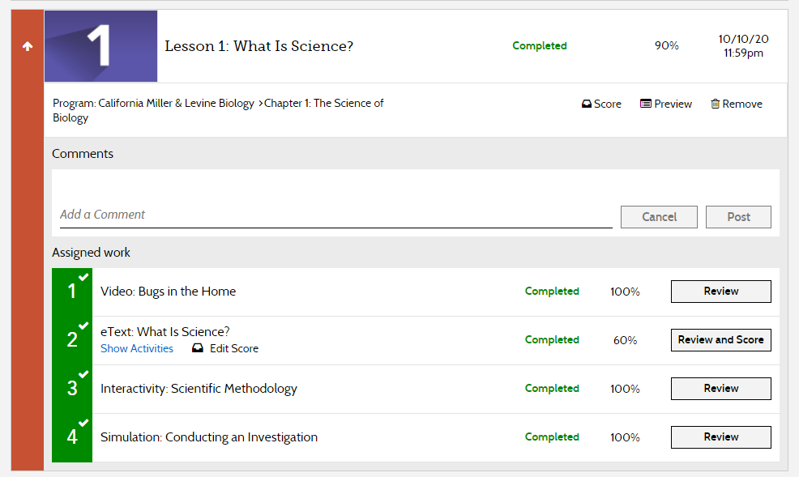The height and width of the screenshot is (477, 799).
Task: Open Review and Score for the eText
Action: [x=720, y=340]
